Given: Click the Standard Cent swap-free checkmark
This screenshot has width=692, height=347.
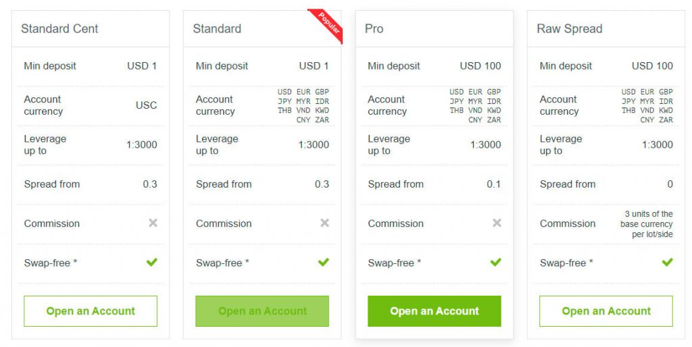Looking at the screenshot, I should coord(152,262).
